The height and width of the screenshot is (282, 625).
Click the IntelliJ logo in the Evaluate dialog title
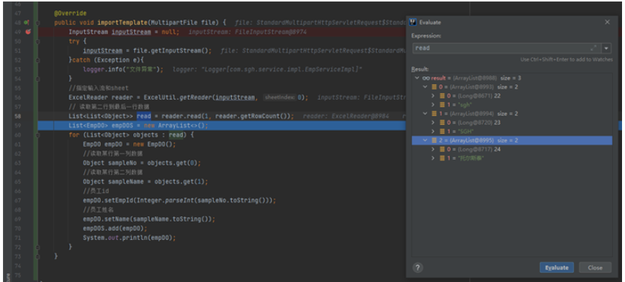coord(413,22)
